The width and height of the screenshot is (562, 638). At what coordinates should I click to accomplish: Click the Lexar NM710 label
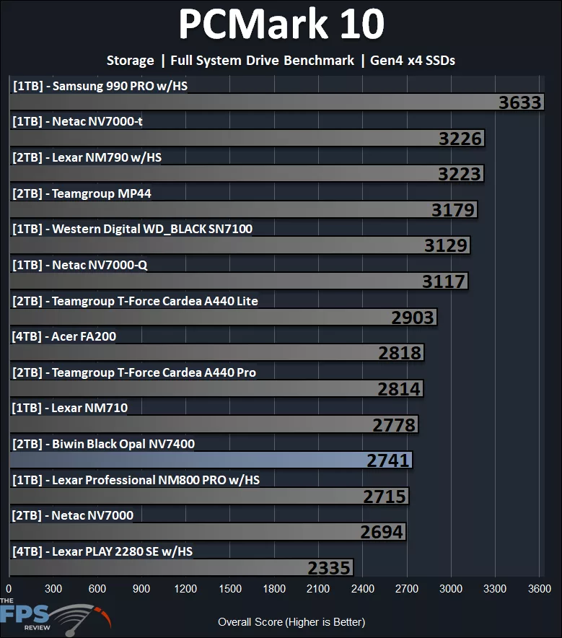tap(69, 408)
